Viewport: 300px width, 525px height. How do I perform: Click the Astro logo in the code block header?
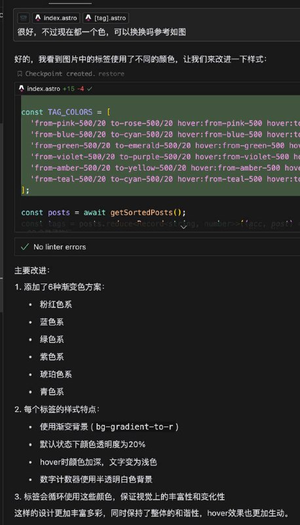pos(22,89)
